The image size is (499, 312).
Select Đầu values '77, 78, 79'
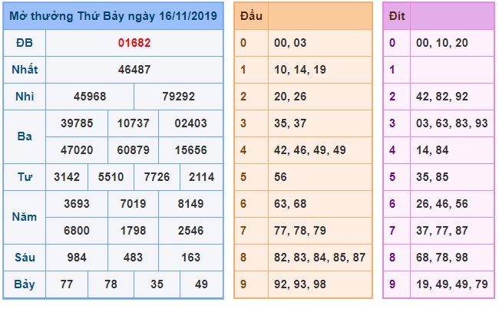pyautogui.click(x=300, y=231)
